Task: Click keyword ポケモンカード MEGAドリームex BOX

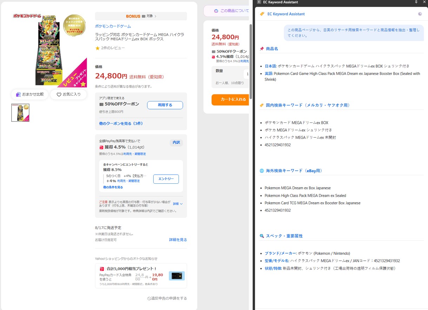Action: pyautogui.click(x=296, y=123)
